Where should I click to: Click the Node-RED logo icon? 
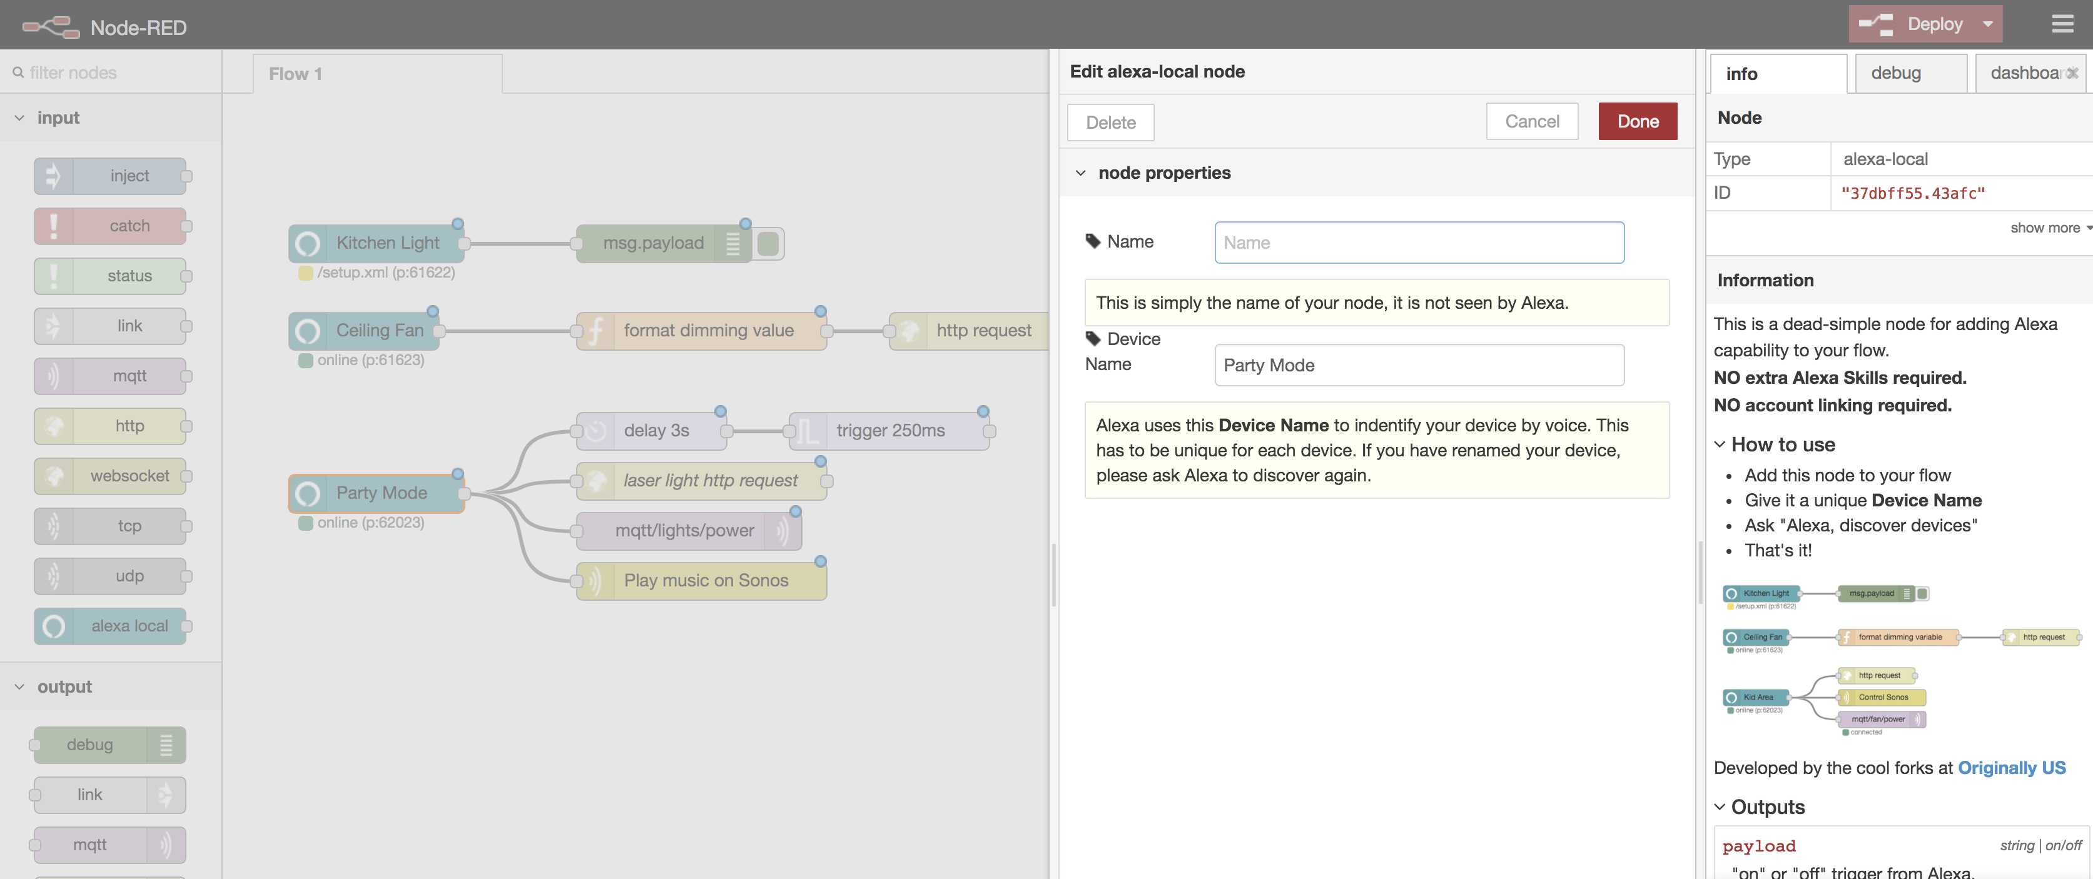click(x=51, y=27)
